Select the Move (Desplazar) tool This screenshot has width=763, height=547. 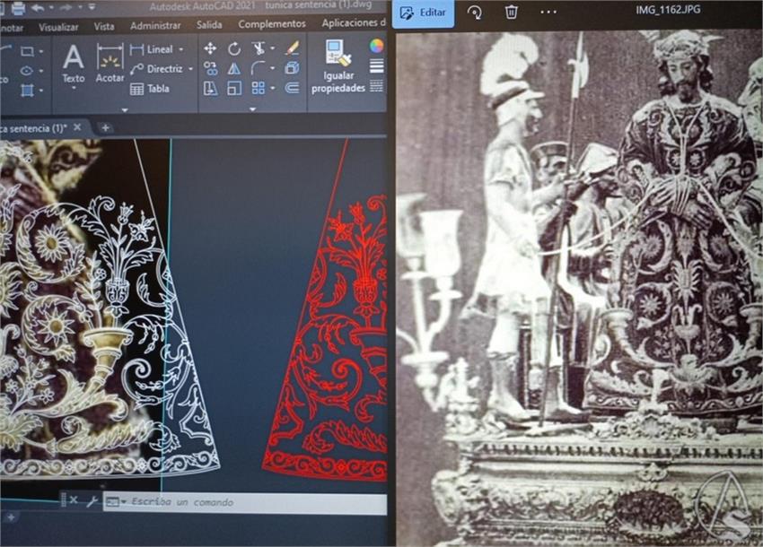tap(210, 48)
